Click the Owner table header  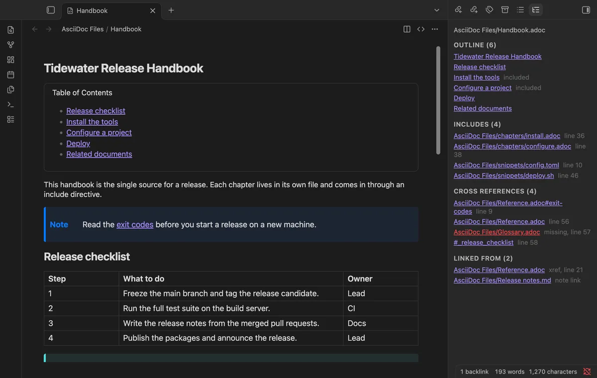(381, 279)
